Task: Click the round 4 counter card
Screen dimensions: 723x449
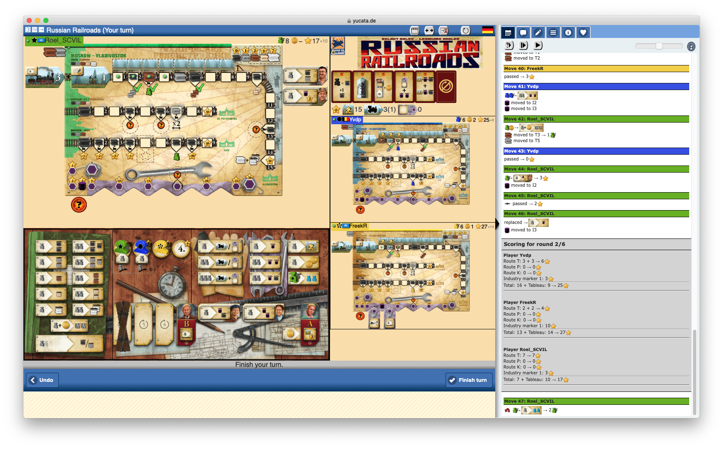Action: (x=164, y=324)
